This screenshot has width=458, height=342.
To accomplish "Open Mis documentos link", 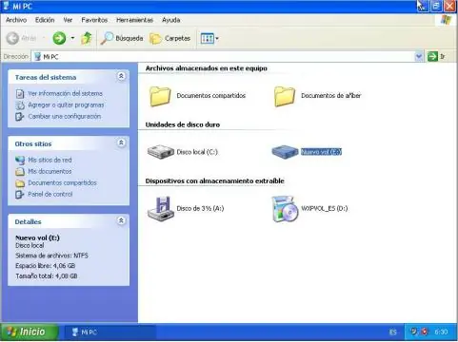I will (x=50, y=171).
